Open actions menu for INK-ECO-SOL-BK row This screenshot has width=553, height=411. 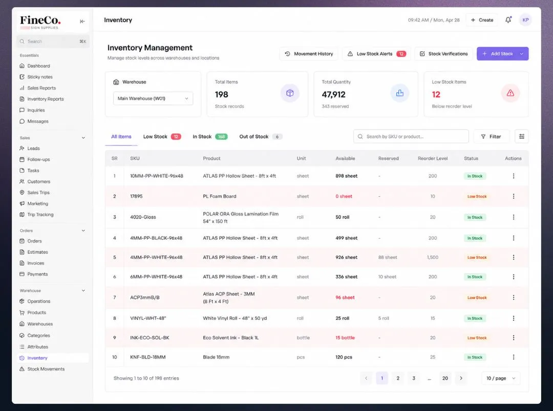(x=514, y=338)
